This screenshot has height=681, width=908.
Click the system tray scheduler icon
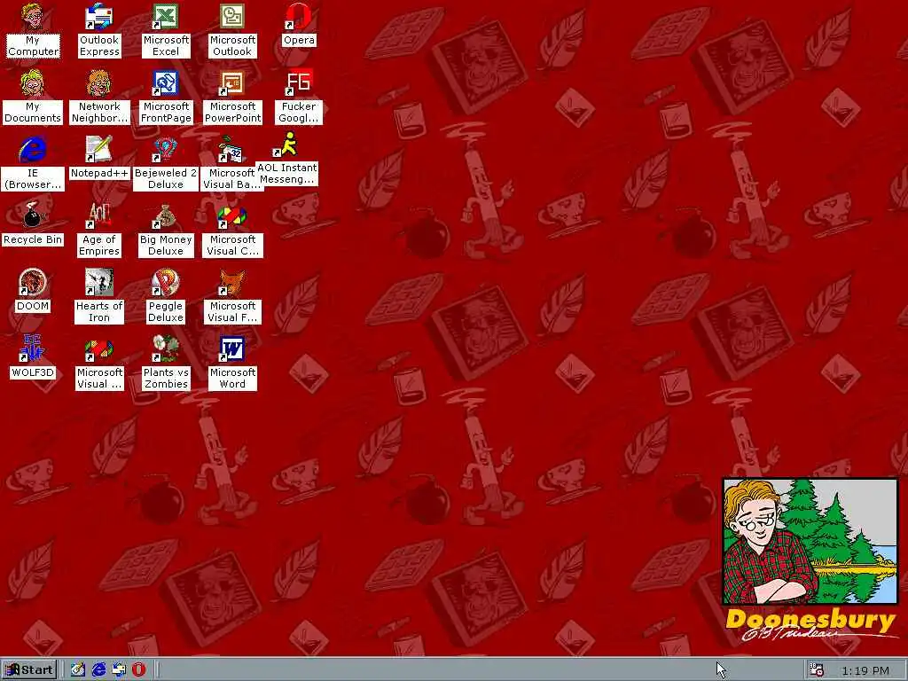tap(817, 670)
